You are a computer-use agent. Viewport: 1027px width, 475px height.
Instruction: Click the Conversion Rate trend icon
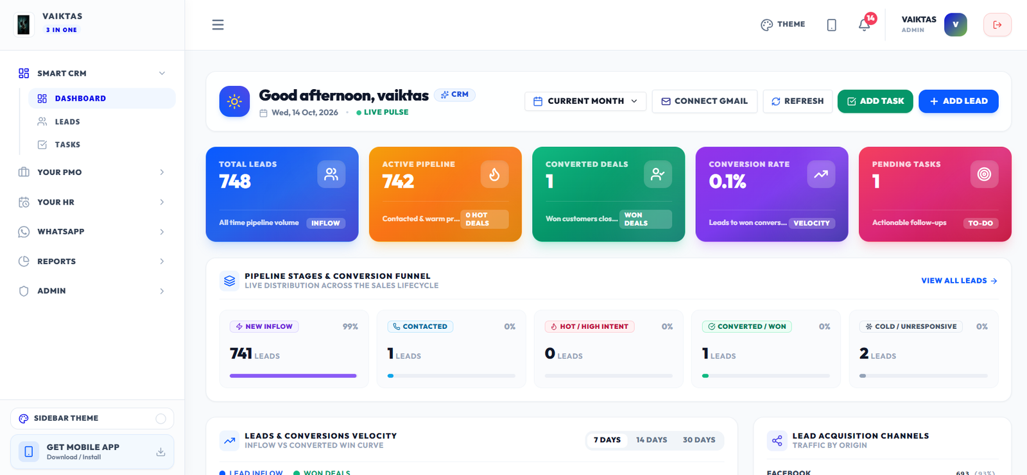click(x=821, y=174)
